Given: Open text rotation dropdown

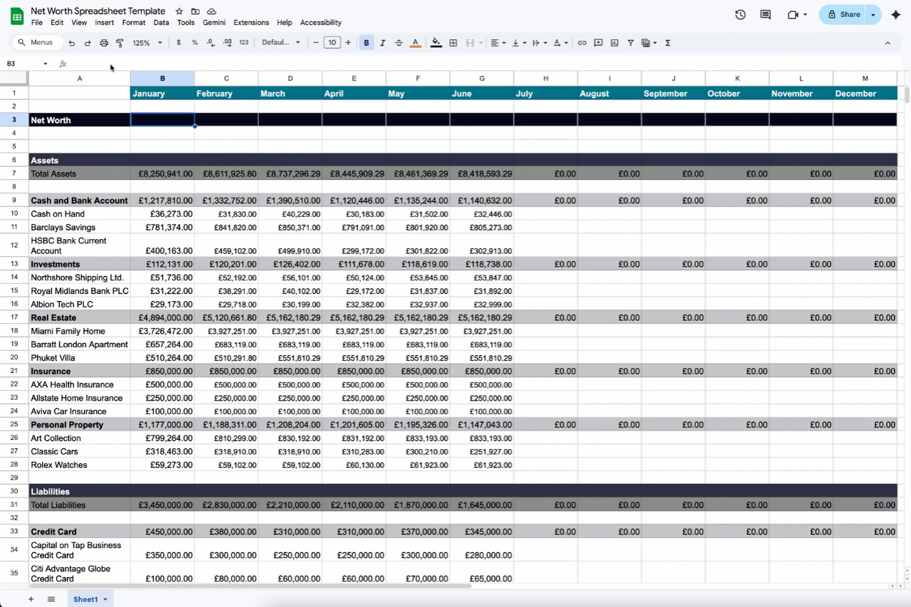Looking at the screenshot, I should pyautogui.click(x=561, y=43).
